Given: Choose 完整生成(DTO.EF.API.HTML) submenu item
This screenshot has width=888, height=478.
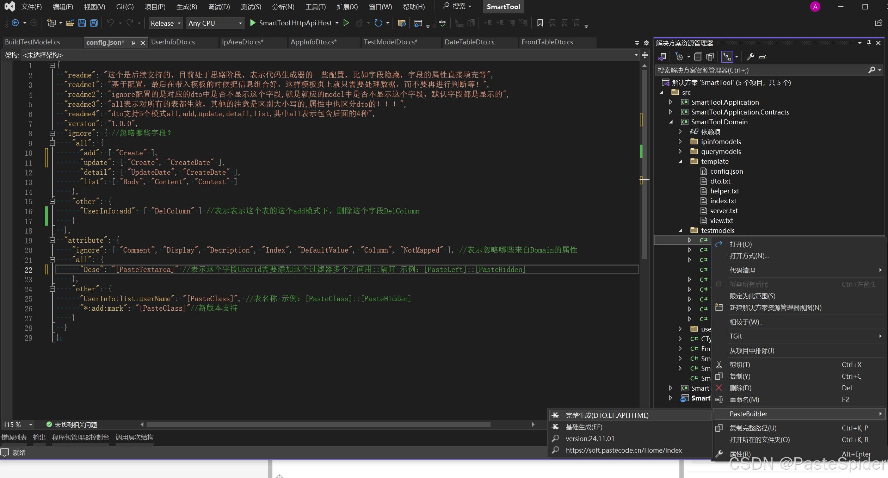Looking at the screenshot, I should [630, 415].
